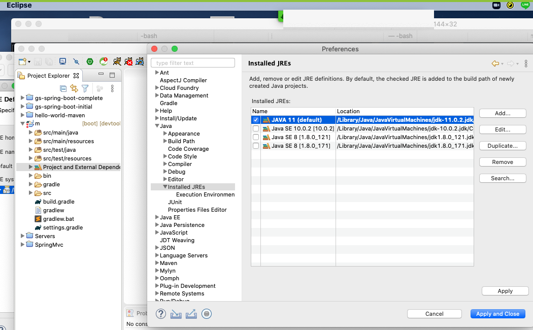Click the New wizard icon in Eclipse toolbar
The image size is (533, 330).
22,61
